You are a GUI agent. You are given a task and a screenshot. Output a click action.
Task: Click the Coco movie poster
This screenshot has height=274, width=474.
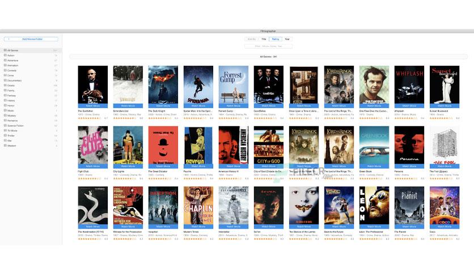[445, 205]
